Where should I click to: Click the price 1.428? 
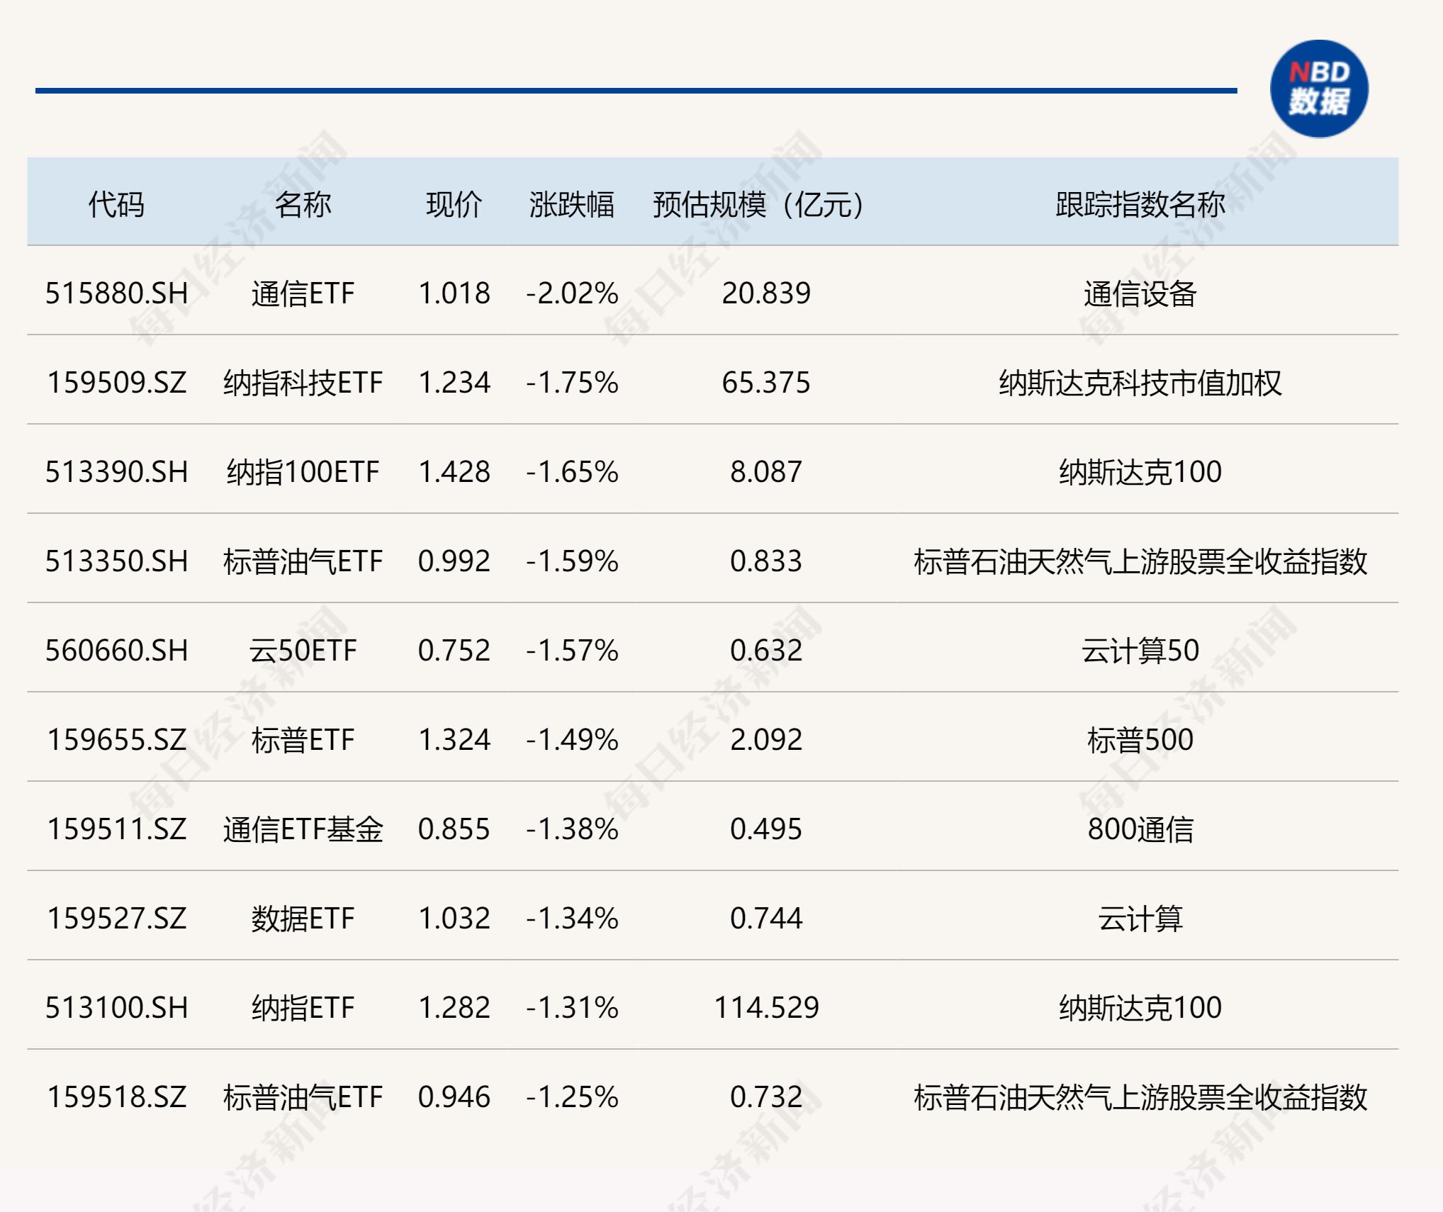[454, 472]
